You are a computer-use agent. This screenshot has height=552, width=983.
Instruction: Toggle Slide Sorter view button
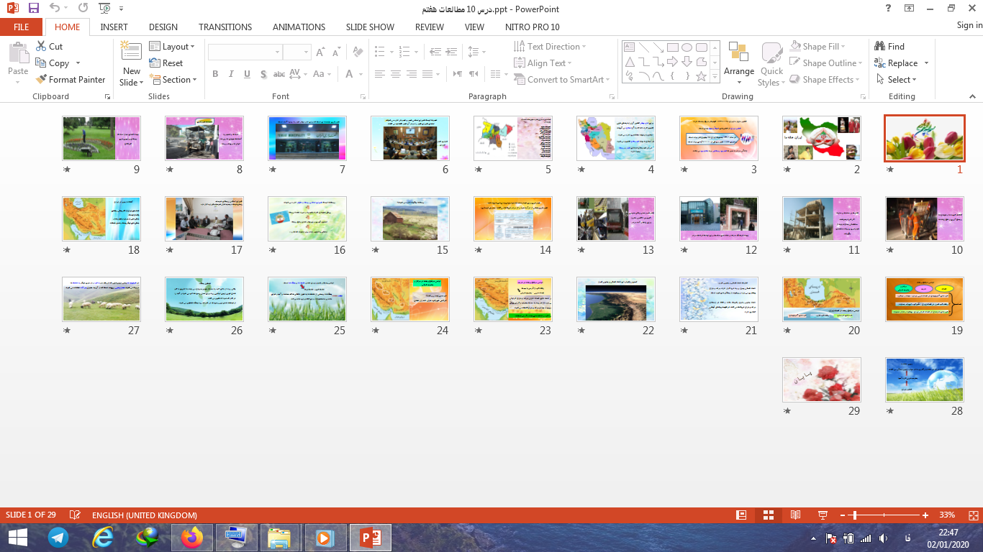point(768,515)
